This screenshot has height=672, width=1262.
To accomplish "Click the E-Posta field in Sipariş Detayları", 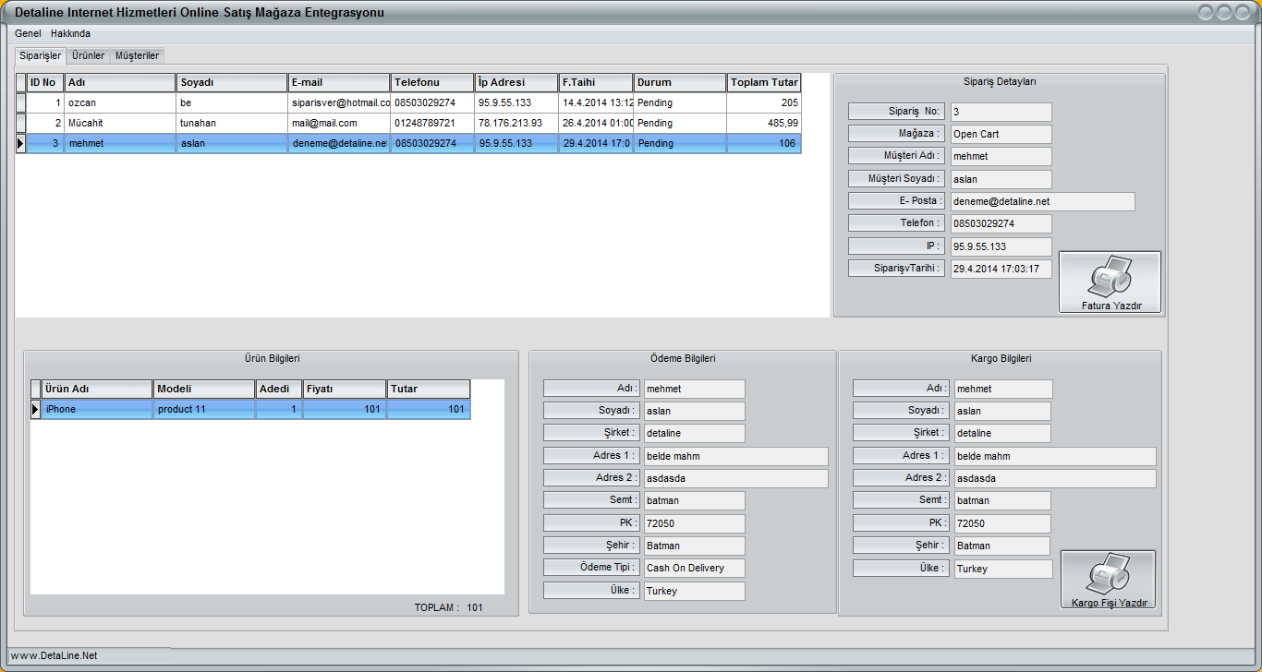I will [1042, 201].
